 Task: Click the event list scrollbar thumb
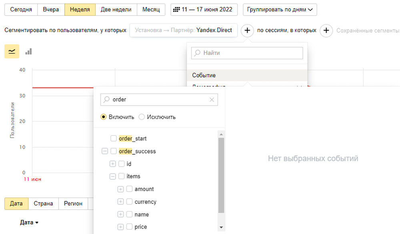pyautogui.click(x=221, y=175)
